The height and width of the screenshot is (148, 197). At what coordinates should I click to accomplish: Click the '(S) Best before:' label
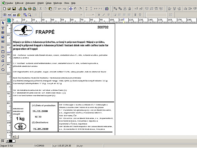point(40,122)
